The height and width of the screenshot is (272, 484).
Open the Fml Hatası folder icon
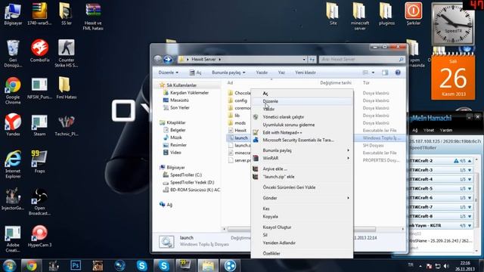coord(67,88)
